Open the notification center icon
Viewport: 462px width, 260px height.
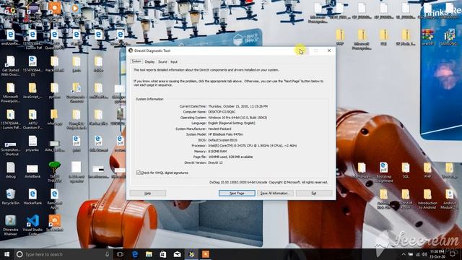pos(453,254)
